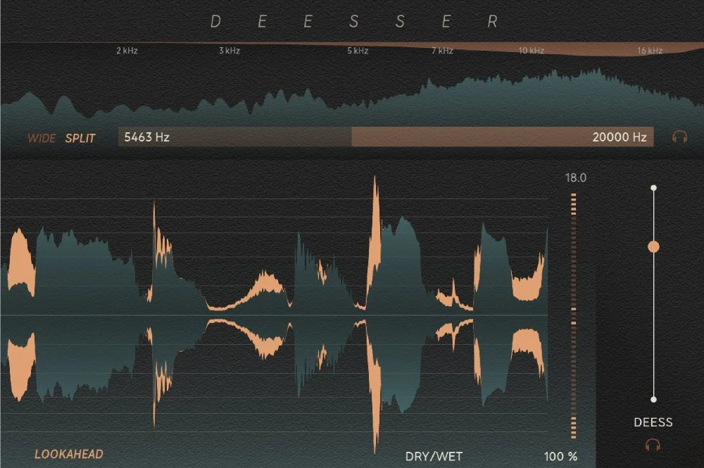Enable listen mode via top-right headphone icon

[680, 137]
